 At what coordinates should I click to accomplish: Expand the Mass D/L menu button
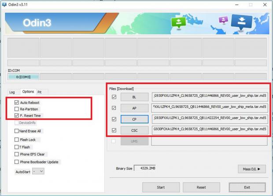pyautogui.click(x=251, y=169)
